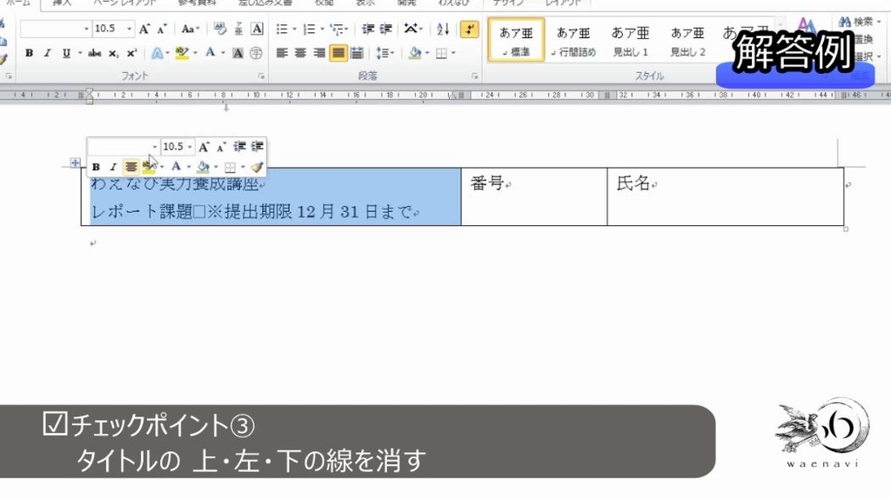Click the table move handle icon
This screenshot has height=499, width=891.
point(75,163)
